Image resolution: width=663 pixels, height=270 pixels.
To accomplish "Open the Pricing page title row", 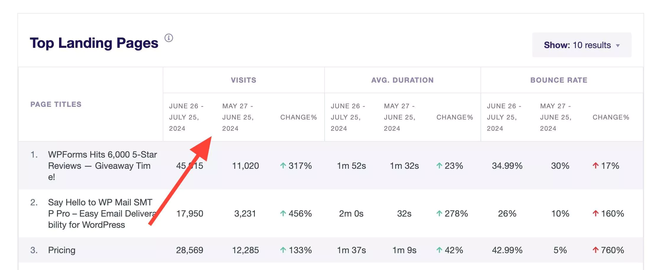I will pos(62,250).
